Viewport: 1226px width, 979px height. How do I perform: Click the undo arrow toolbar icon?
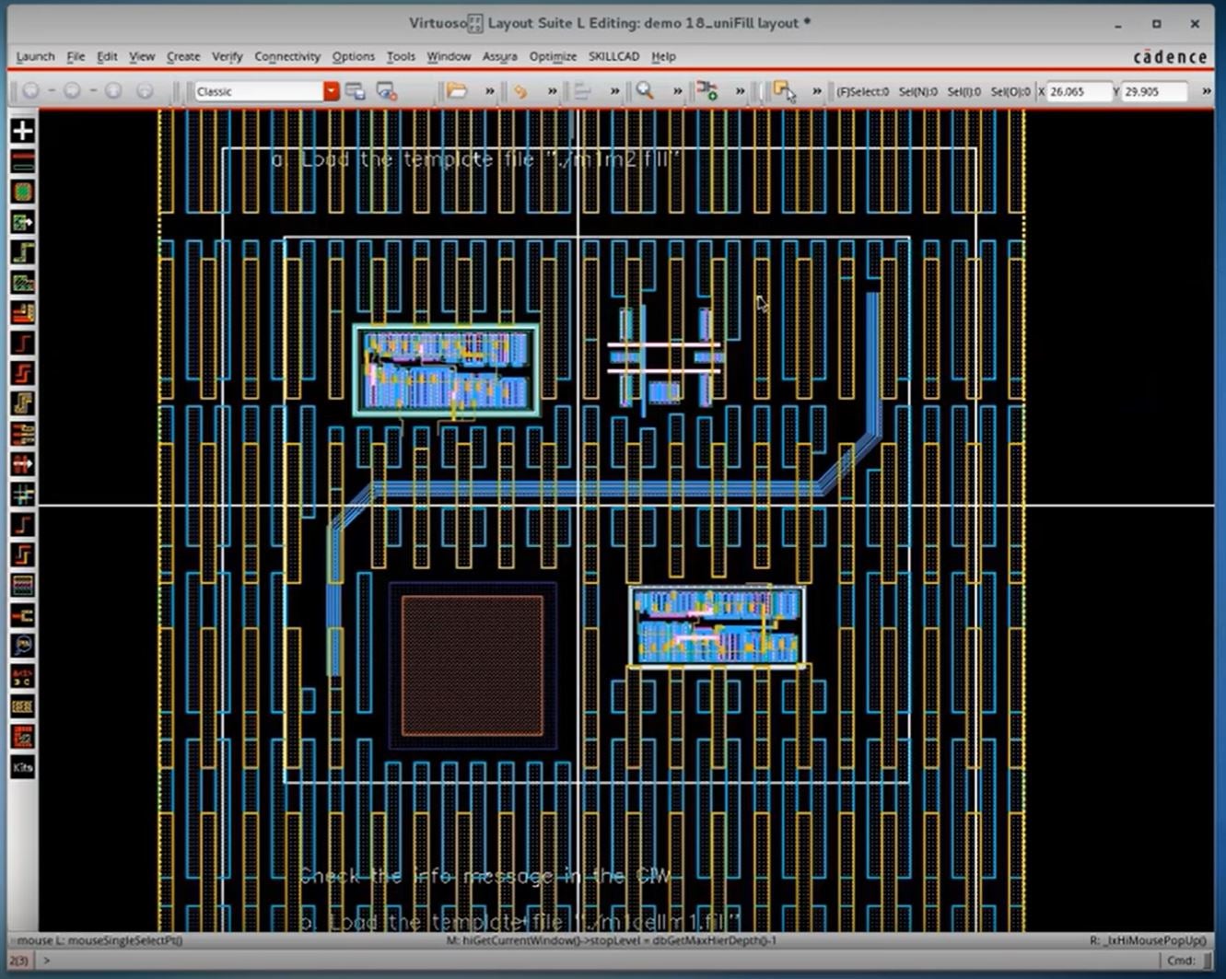coord(520,91)
